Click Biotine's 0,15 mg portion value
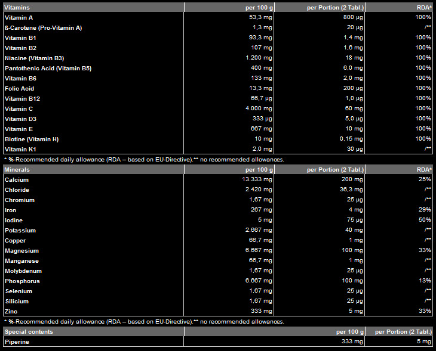 tap(351, 139)
